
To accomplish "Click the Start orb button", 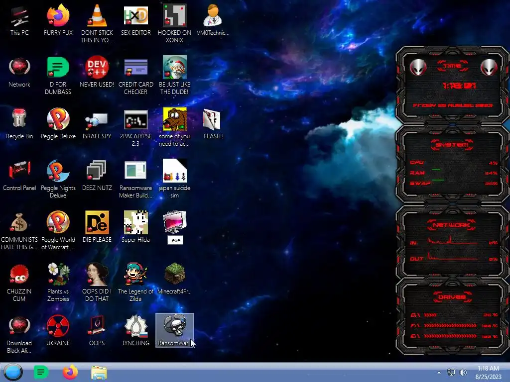I will 13,372.
